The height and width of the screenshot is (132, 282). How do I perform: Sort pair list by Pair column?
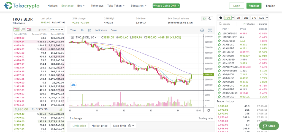click(226, 29)
